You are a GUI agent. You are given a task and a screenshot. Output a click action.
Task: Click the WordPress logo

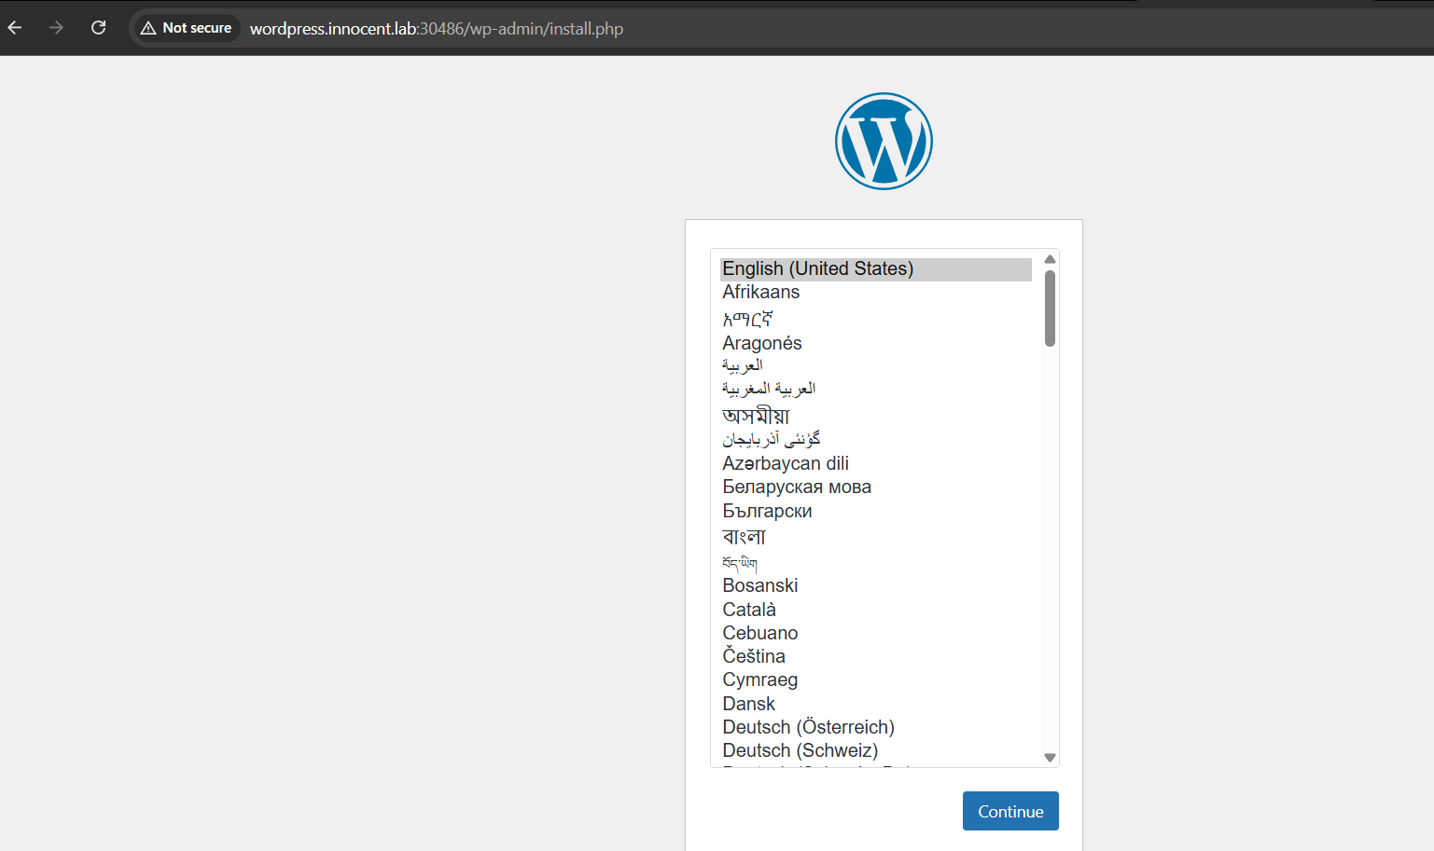point(884,141)
